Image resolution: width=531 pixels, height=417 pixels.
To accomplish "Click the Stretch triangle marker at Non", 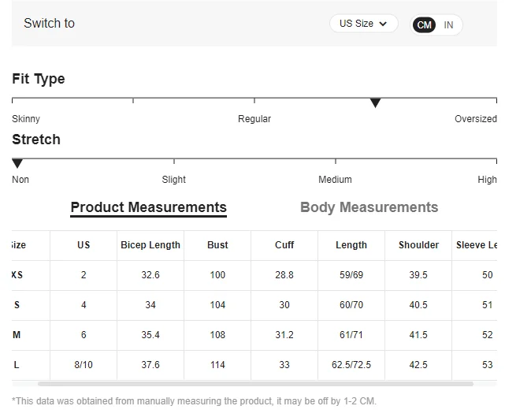I will click(17, 164).
